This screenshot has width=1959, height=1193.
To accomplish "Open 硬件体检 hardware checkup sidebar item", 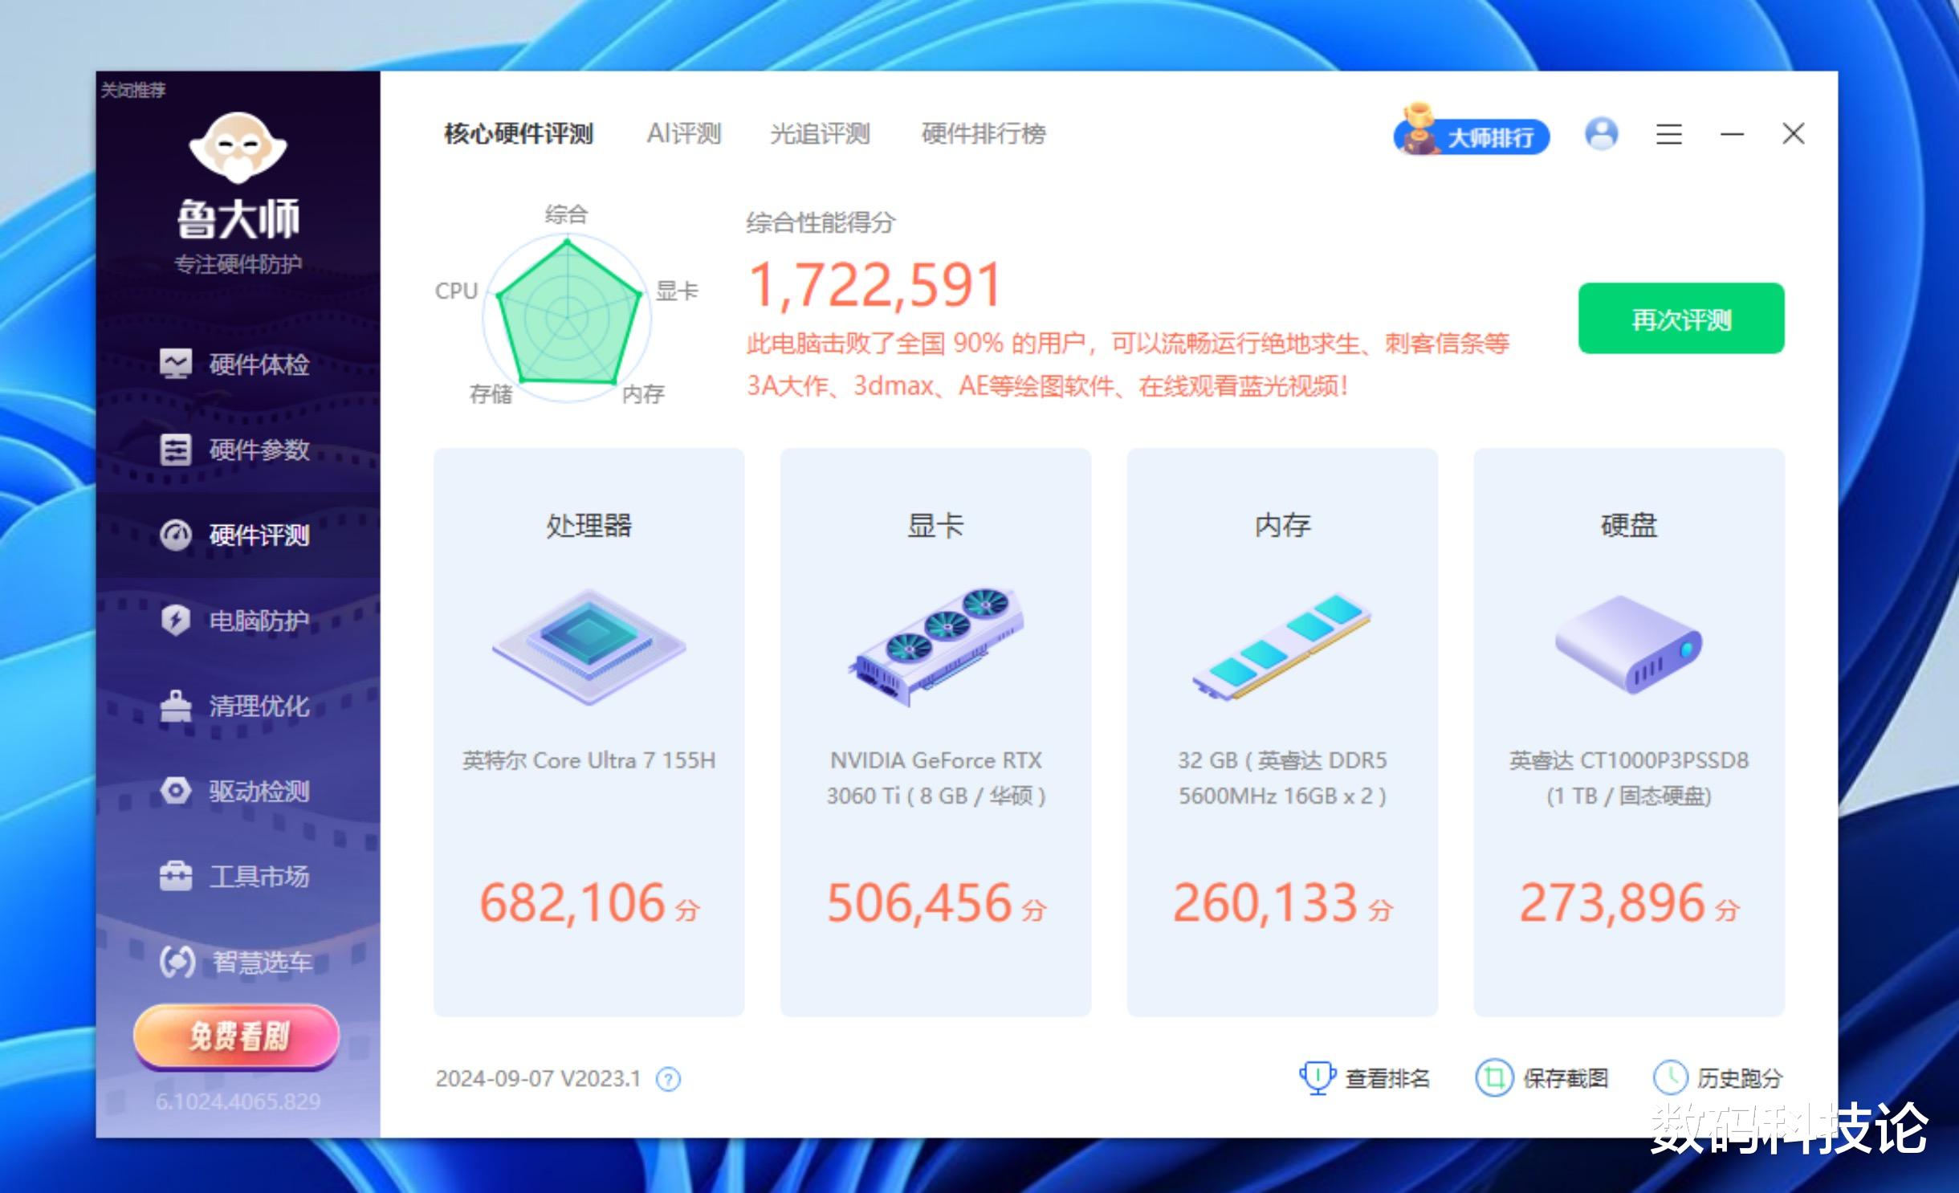I will pyautogui.click(x=237, y=364).
